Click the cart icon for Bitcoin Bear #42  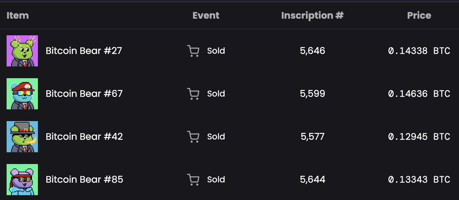point(193,137)
